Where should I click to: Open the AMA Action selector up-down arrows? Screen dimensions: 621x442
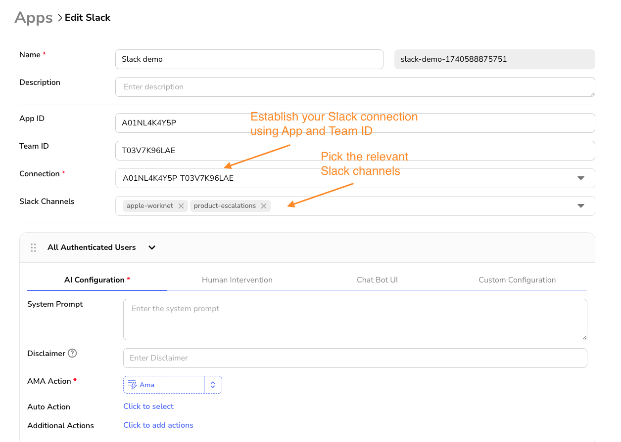213,385
